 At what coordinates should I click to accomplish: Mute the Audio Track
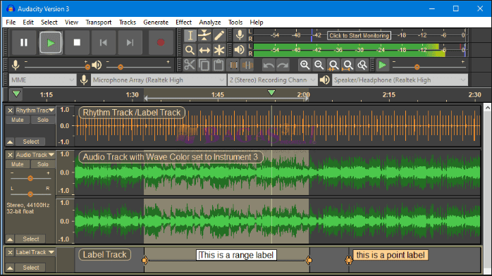pyautogui.click(x=18, y=164)
